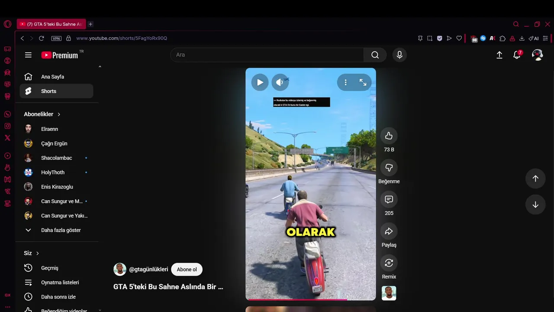Open tab search magnifier in title bar

516,24
